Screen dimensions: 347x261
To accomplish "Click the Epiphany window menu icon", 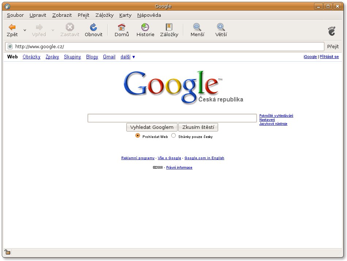I will click(7, 6).
